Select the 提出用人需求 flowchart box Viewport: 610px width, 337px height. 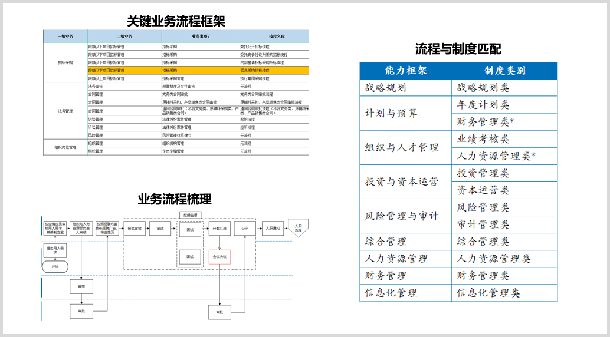pyautogui.click(x=55, y=250)
